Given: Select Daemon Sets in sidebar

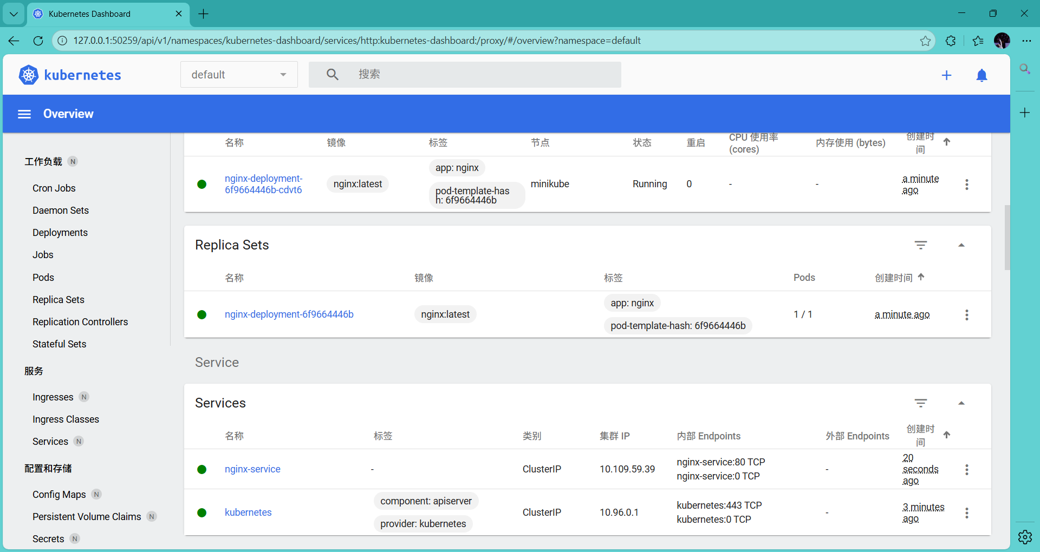Looking at the screenshot, I should 61,211.
